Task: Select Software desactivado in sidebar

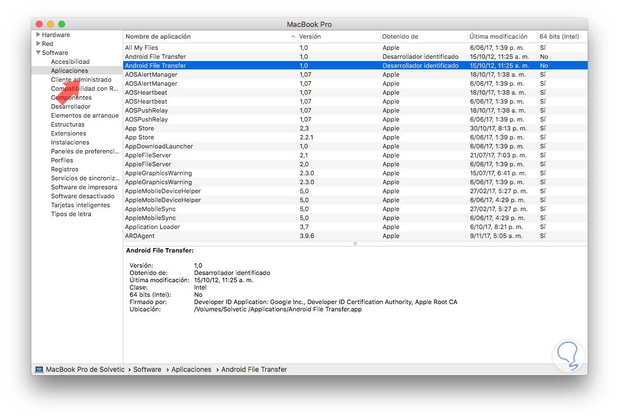Action: [x=82, y=196]
